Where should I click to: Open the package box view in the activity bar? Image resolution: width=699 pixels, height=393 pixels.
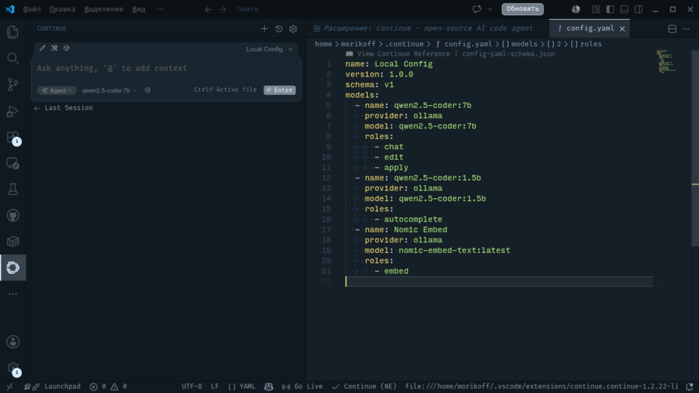click(x=13, y=241)
